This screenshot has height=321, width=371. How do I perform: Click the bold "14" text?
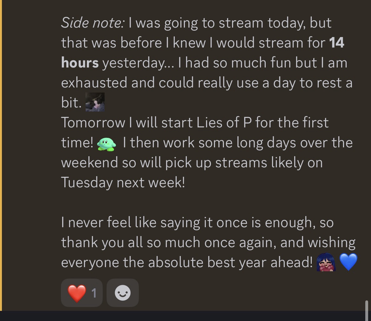(x=337, y=43)
